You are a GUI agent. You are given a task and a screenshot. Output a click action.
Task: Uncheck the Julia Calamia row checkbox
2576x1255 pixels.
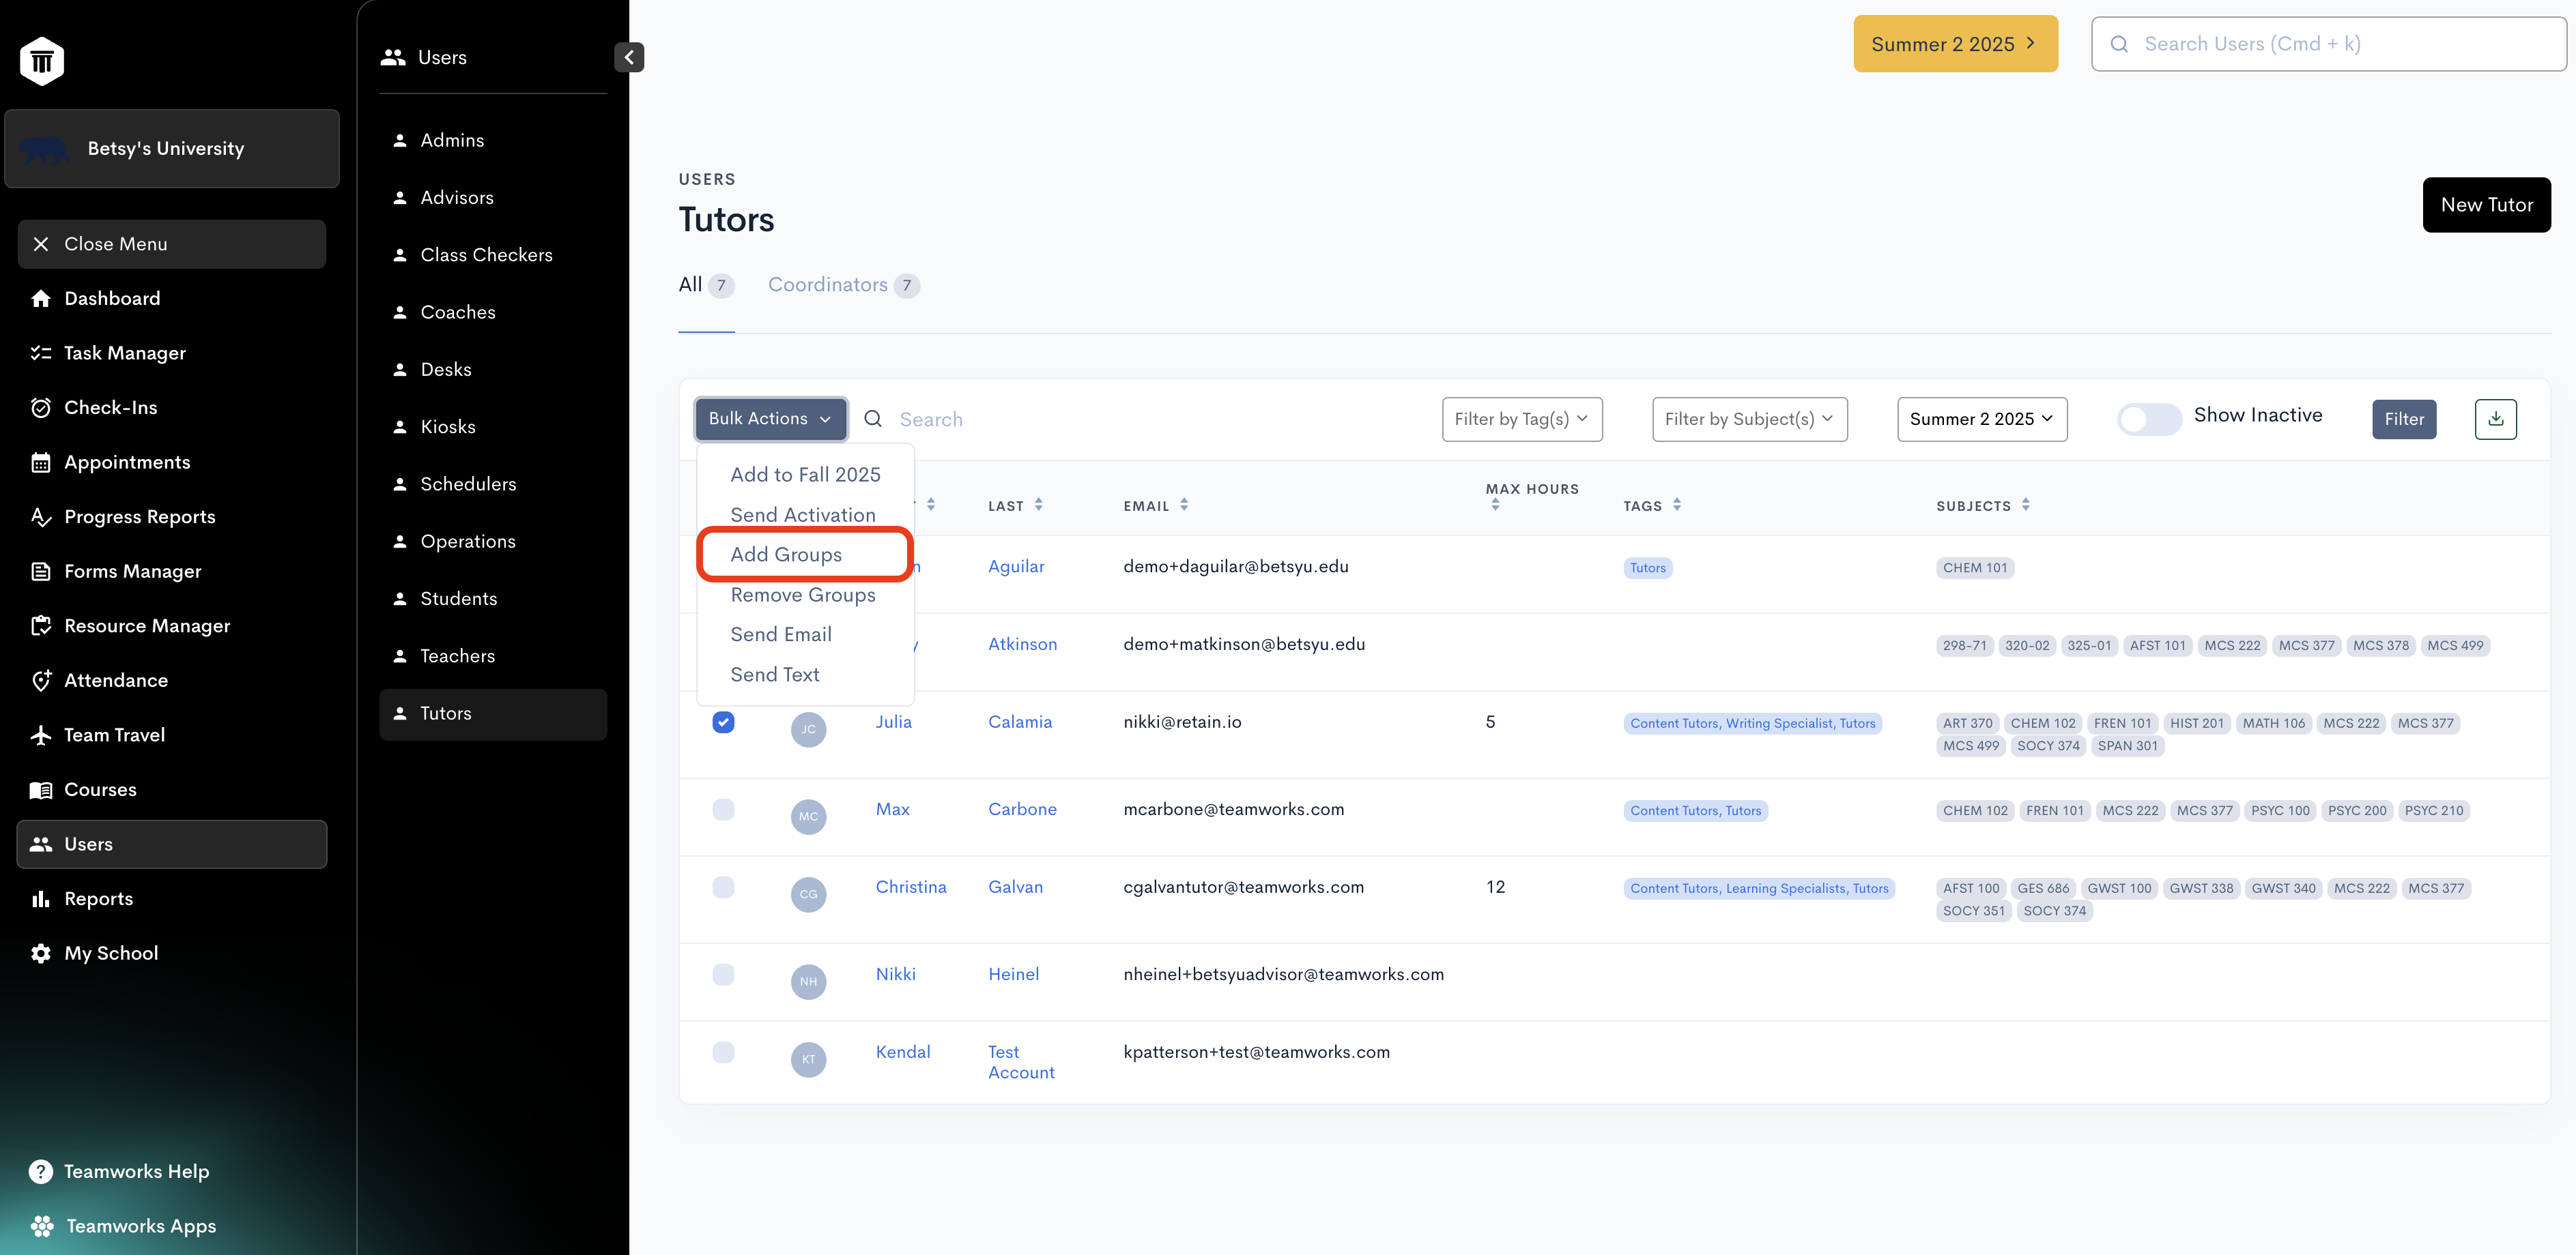pyautogui.click(x=723, y=722)
